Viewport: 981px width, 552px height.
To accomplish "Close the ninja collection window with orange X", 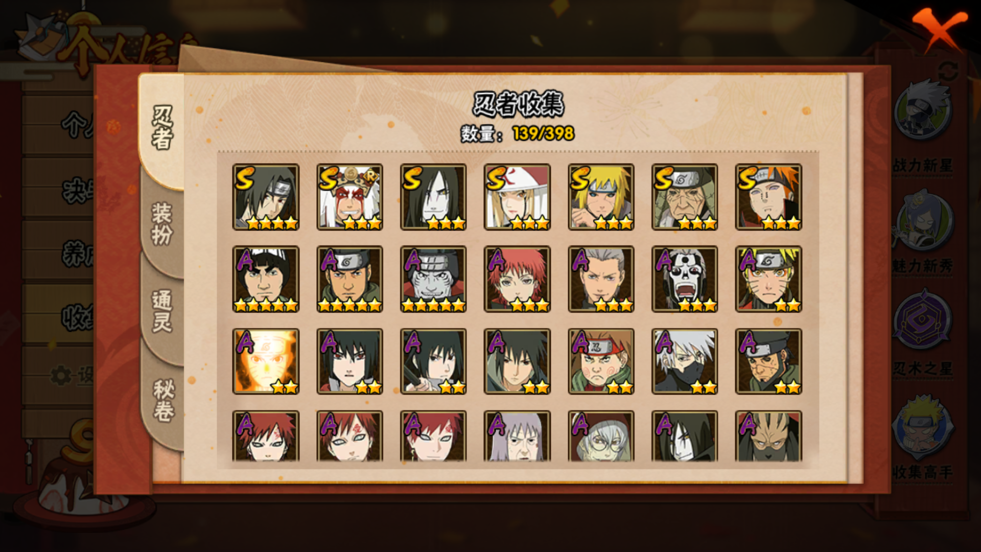I will [x=939, y=30].
